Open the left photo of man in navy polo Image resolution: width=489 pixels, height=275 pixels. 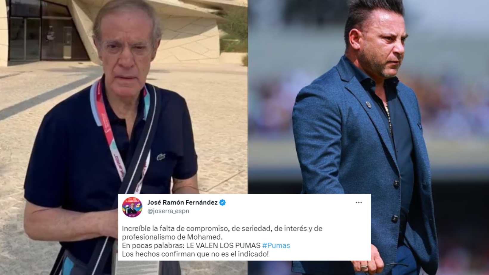point(123,98)
